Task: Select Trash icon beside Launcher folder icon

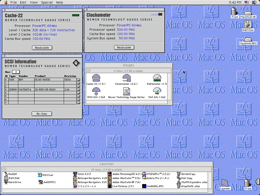Action: pyautogui.click(x=248, y=184)
